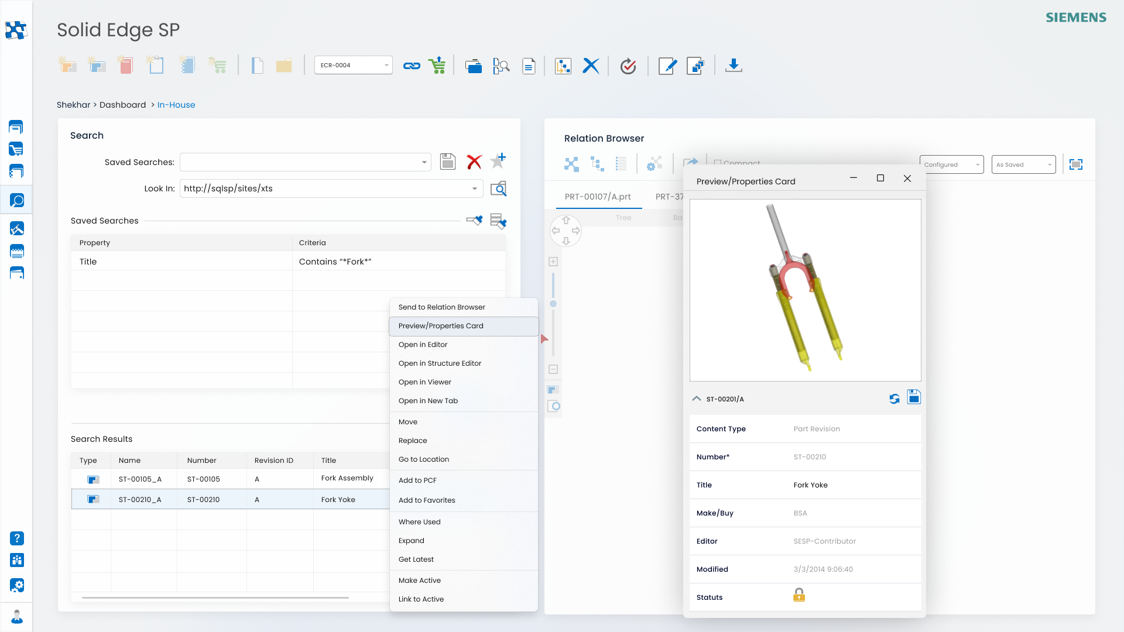Screen dimensions: 1124x632
Task: Click the structure diagram toolbar icon
Action: 563,66
